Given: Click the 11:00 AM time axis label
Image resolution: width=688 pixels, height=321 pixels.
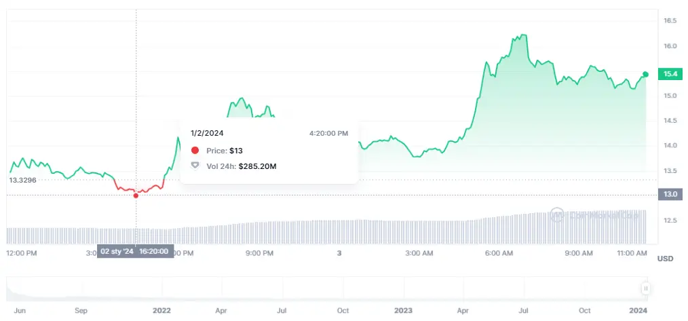Looking at the screenshot, I should 632,253.
